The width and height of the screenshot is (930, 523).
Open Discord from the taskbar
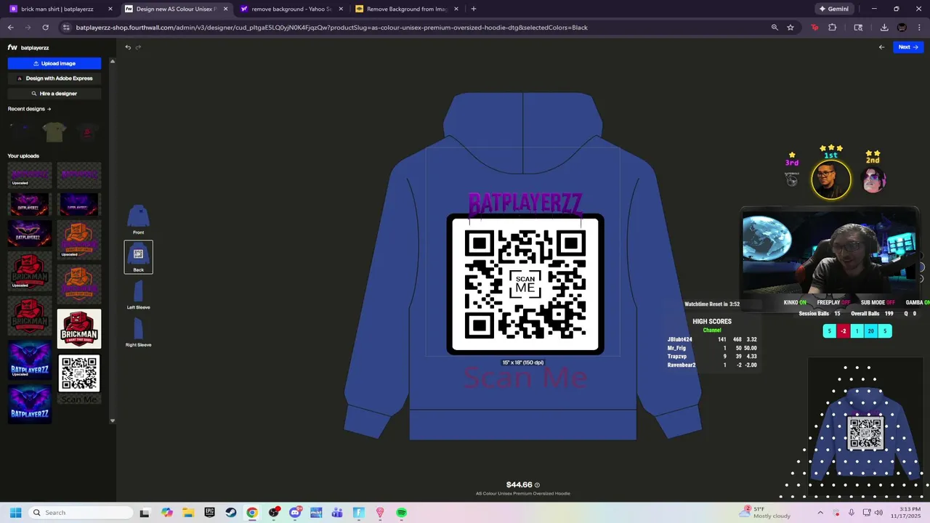point(295,513)
